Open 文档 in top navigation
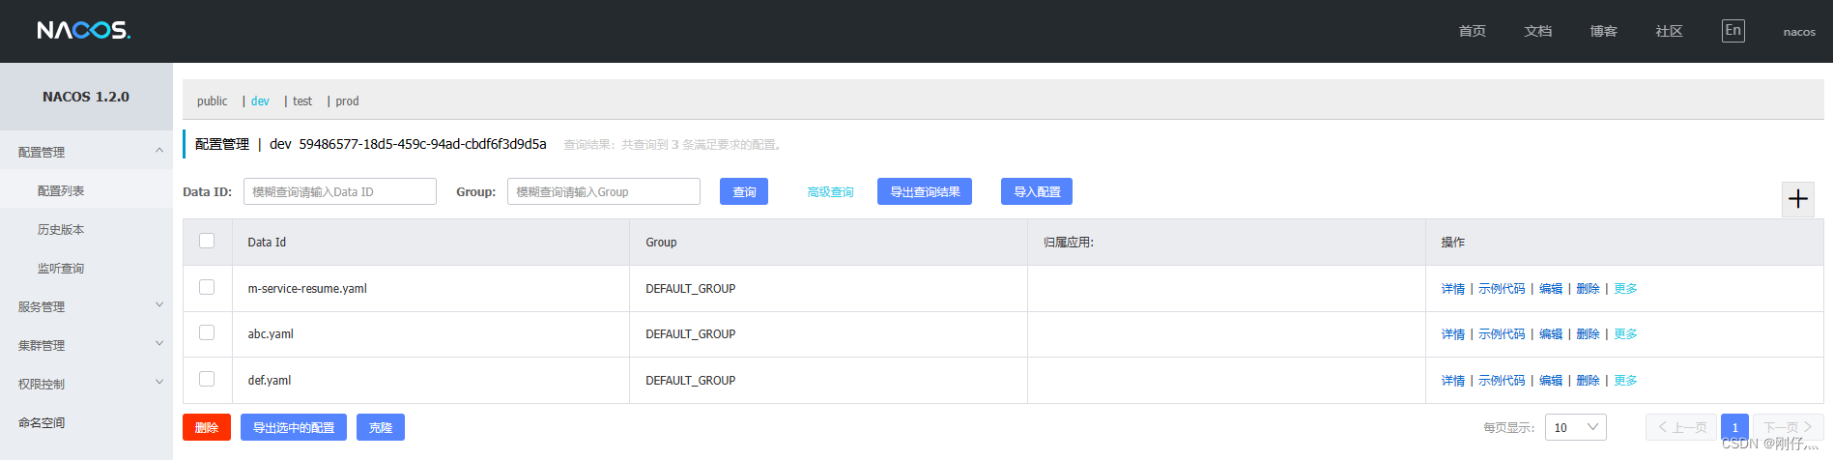Screen dimensions: 1833x460 [1538, 31]
